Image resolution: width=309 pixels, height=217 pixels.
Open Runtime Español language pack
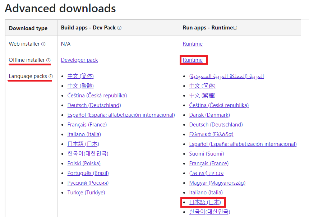(243, 144)
